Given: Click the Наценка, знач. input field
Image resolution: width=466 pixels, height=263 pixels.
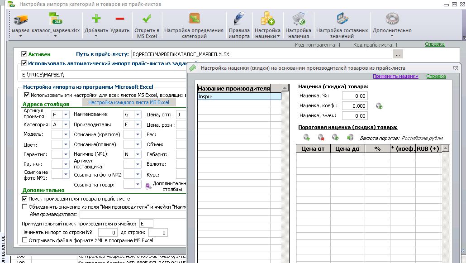Looking at the screenshot, I should pos(355,116).
